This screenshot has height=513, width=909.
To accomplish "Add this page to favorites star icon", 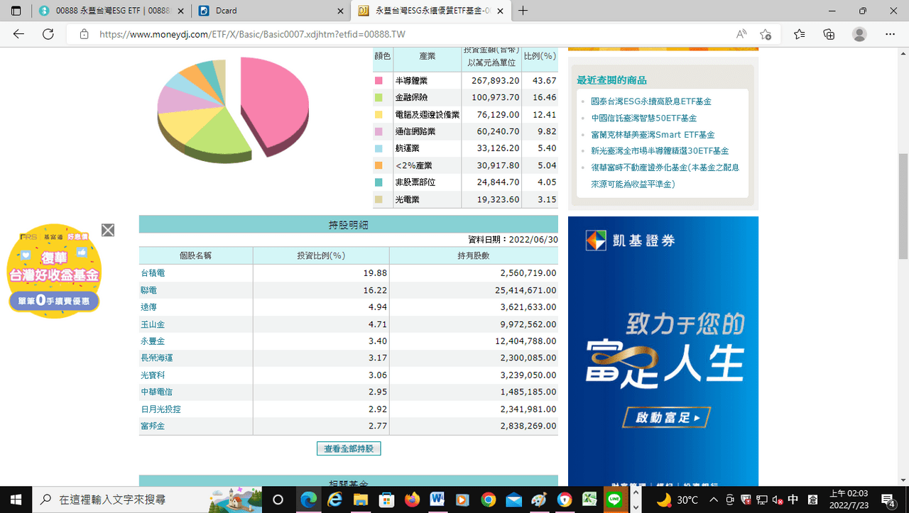I will click(766, 34).
